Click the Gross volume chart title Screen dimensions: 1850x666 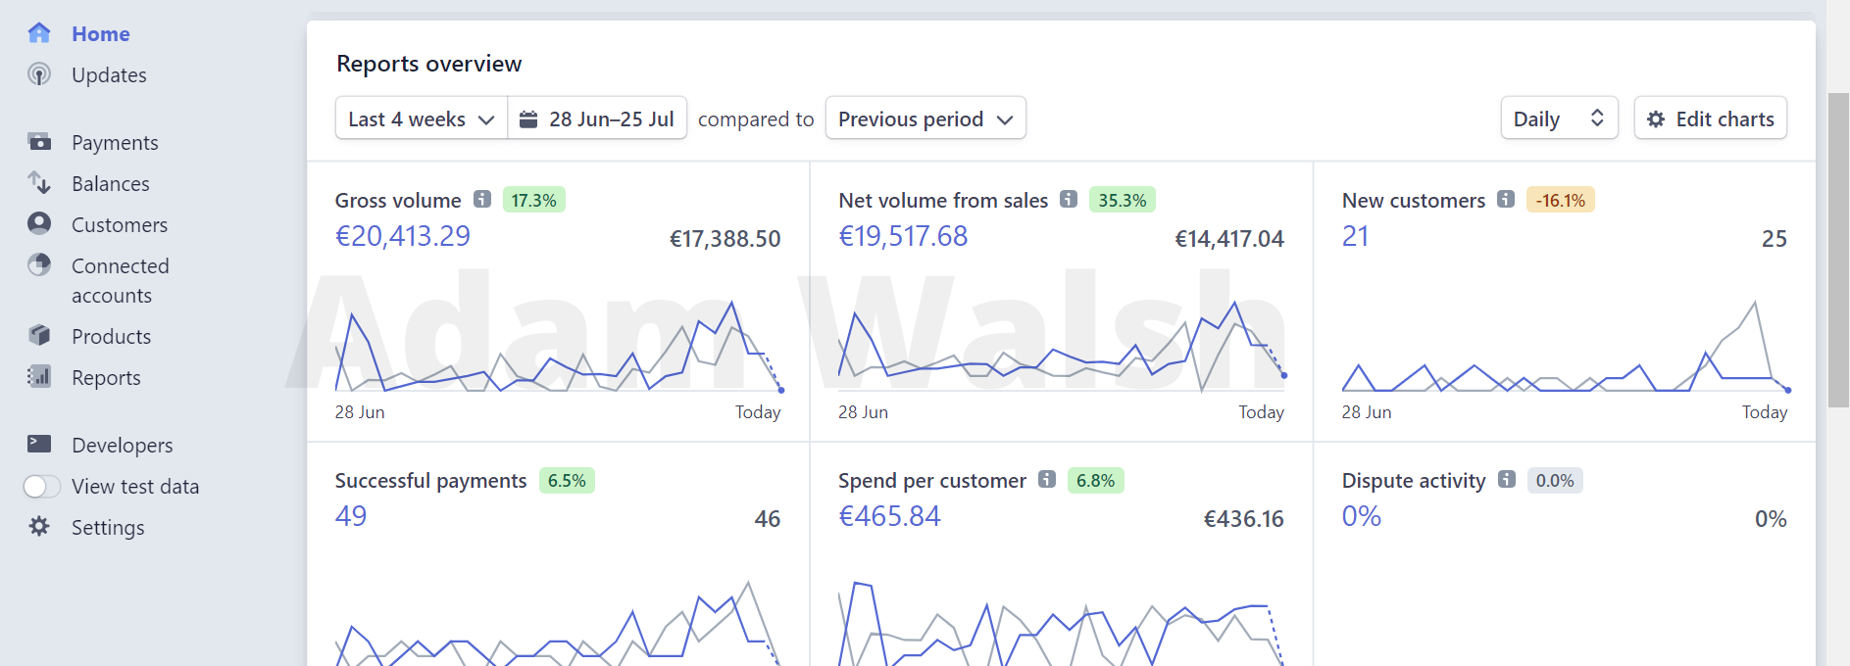[x=398, y=200]
